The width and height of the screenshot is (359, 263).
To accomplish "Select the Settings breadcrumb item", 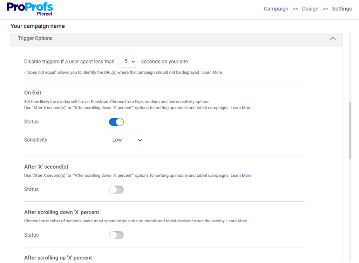I will [342, 8].
